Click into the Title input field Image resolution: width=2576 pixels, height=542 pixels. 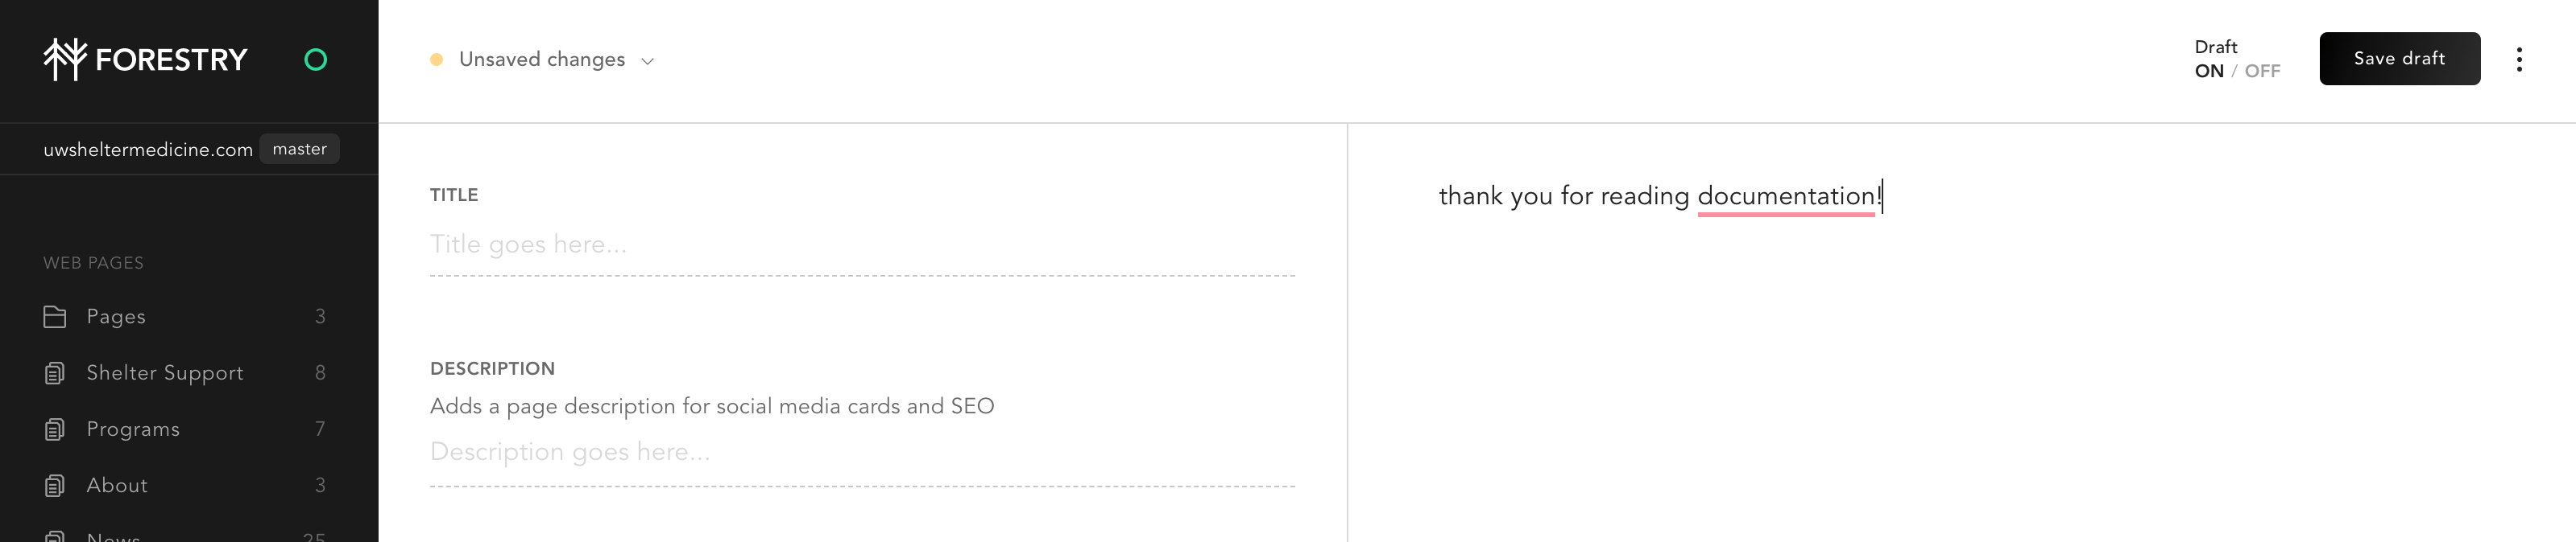(861, 244)
